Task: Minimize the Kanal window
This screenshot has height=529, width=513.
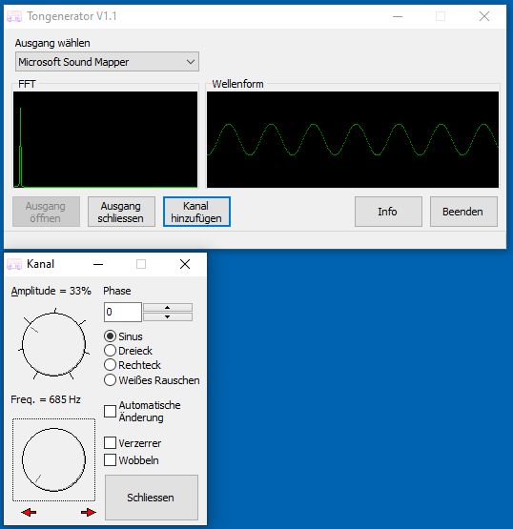Action: pos(98,264)
